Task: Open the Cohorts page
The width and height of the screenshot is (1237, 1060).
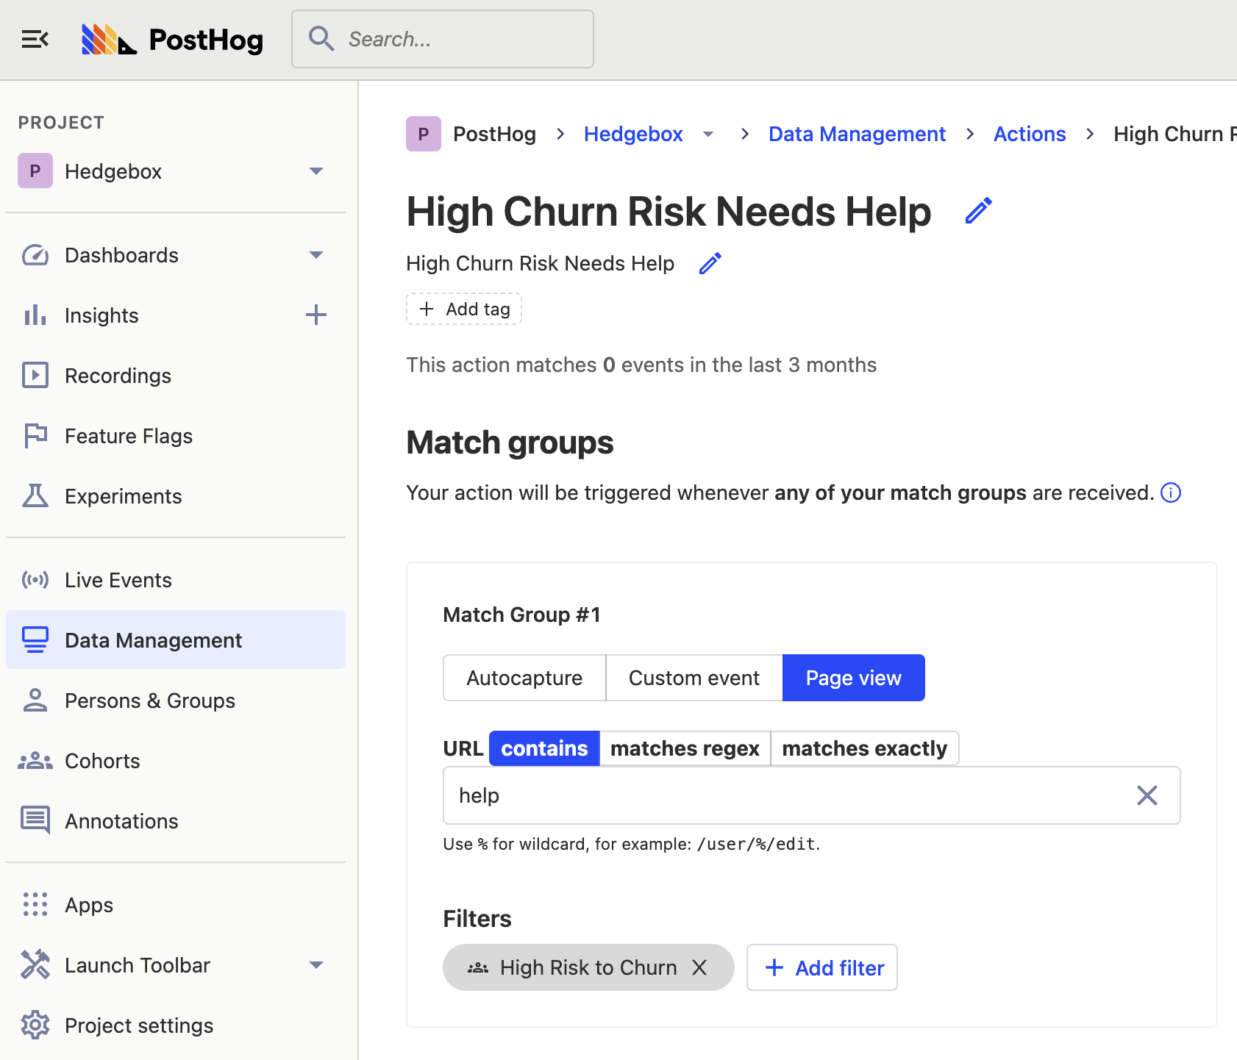Action: [102, 760]
